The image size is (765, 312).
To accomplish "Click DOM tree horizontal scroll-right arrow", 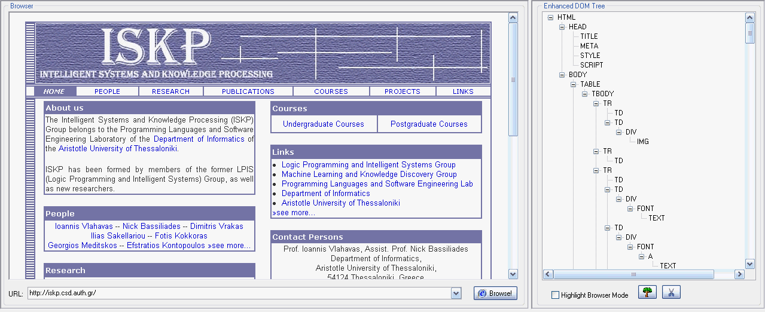I will coord(739,274).
